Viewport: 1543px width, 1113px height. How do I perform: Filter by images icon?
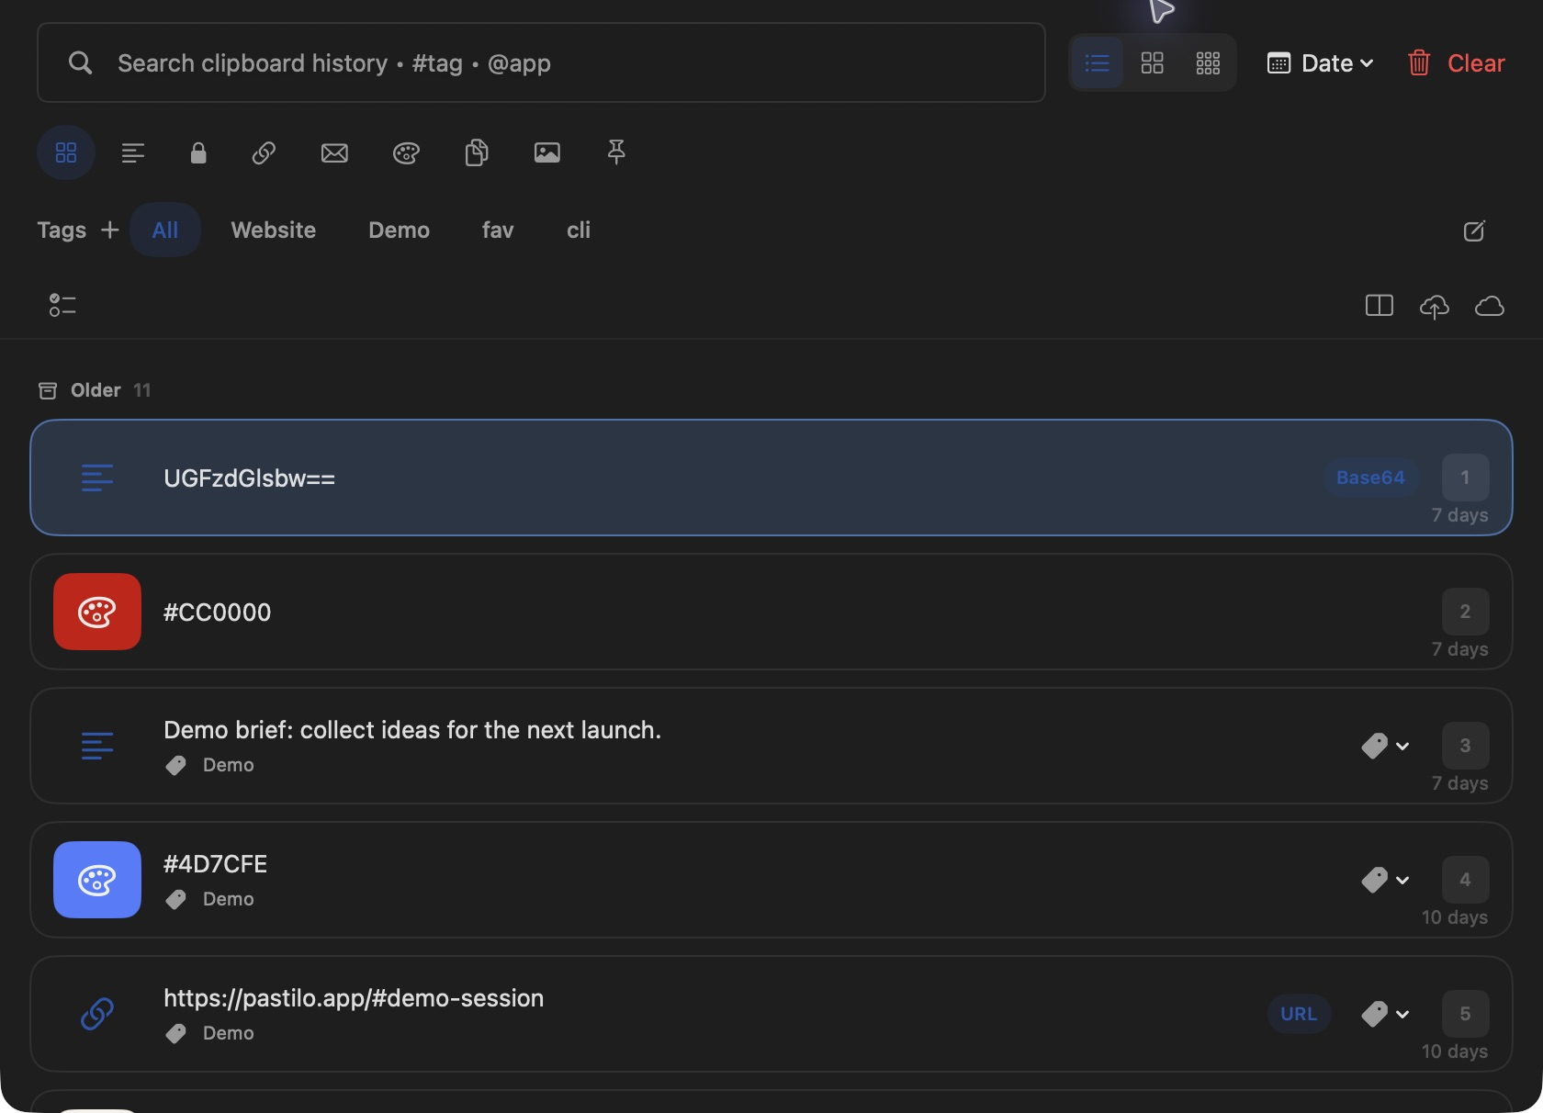pyautogui.click(x=547, y=152)
